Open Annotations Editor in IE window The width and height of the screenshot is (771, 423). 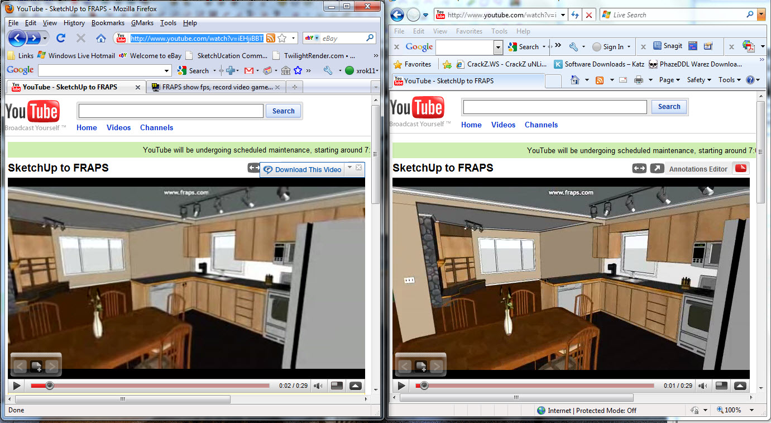click(698, 169)
